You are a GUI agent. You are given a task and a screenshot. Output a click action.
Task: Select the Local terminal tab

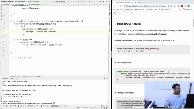(x=11, y=78)
